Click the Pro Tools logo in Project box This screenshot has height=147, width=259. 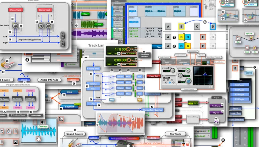pyautogui.click(x=216, y=122)
